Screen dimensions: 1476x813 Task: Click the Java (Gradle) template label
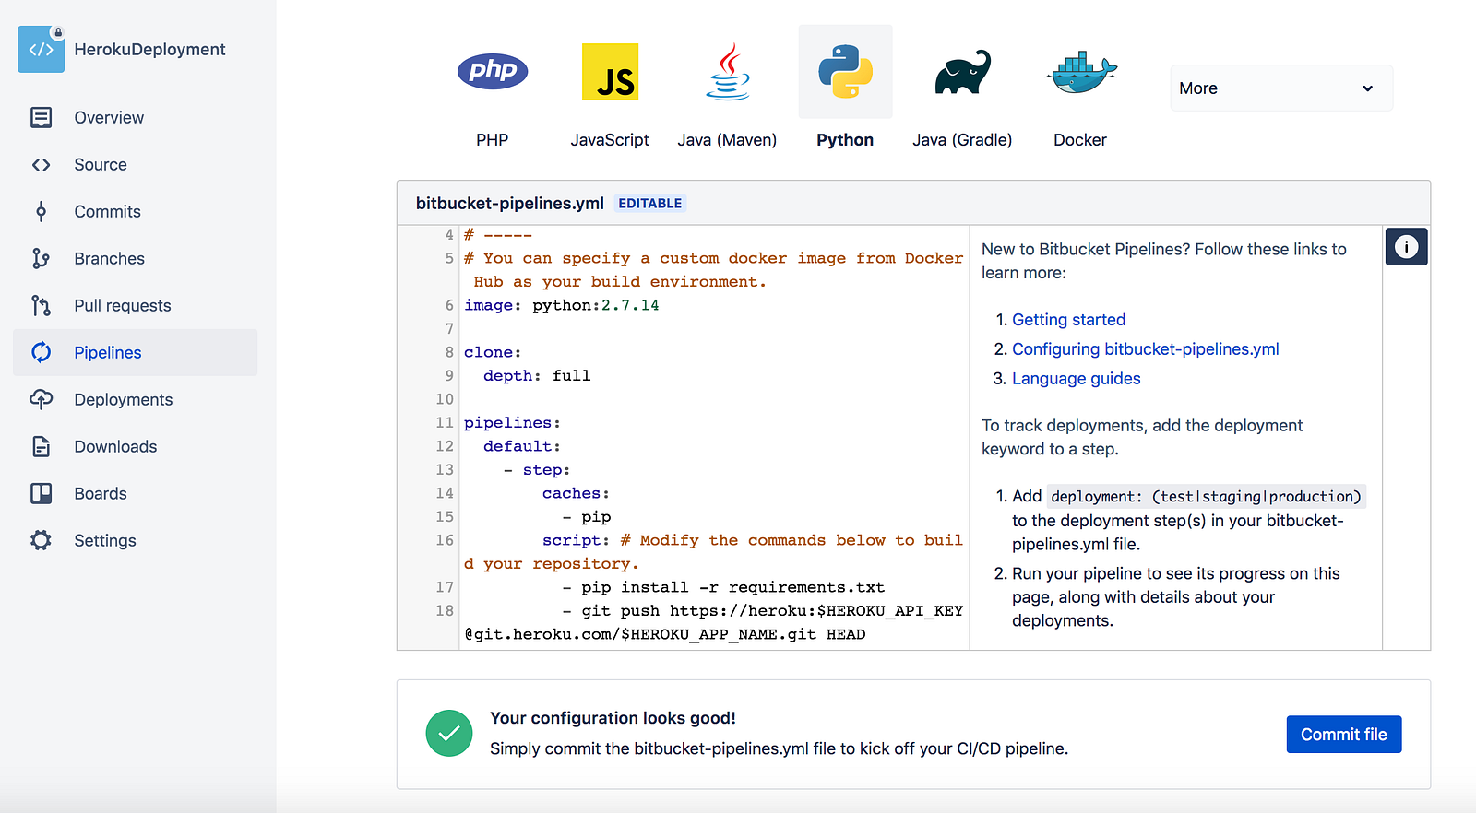962,140
